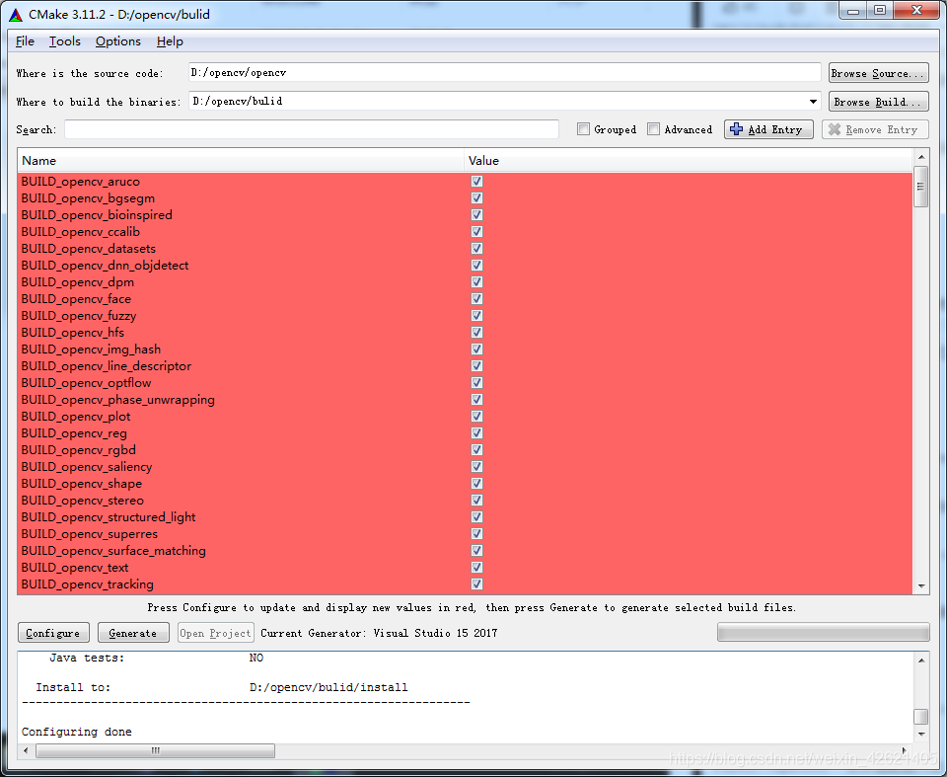Select BUILD_opencv_reg row
The image size is (947, 777).
pos(465,433)
